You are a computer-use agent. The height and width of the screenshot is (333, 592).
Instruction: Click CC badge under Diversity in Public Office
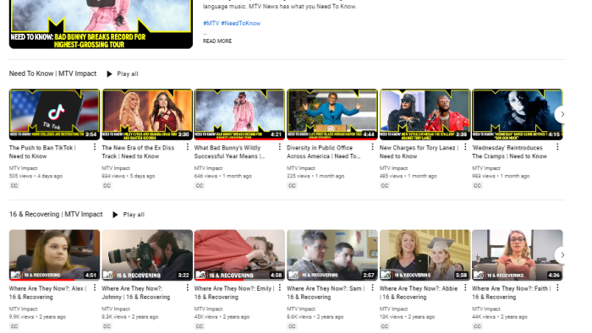pyautogui.click(x=293, y=186)
